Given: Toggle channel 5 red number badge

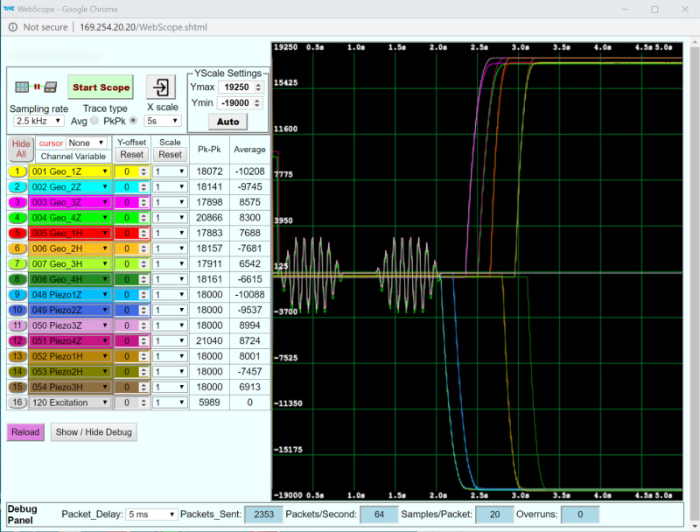Looking at the screenshot, I should 17,233.
